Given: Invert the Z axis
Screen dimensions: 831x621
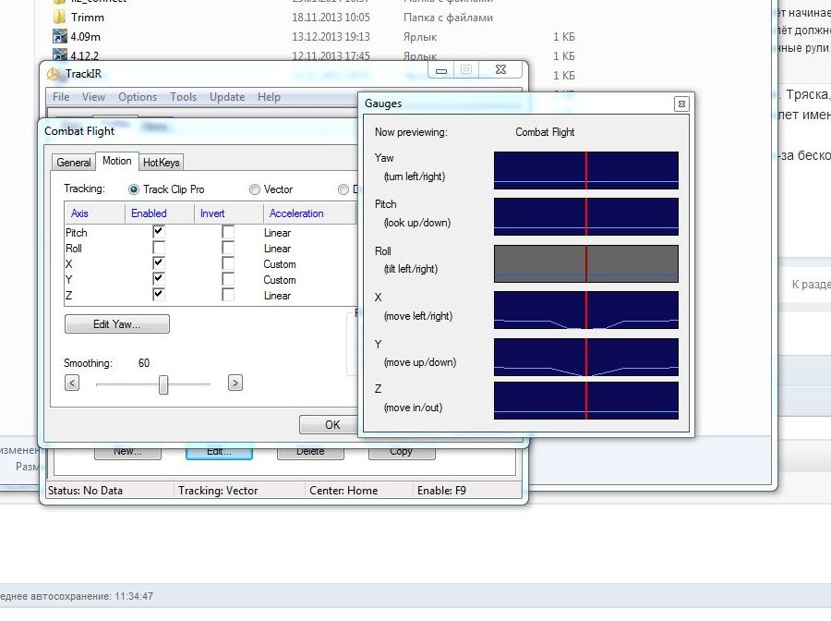Looking at the screenshot, I should pos(228,294).
